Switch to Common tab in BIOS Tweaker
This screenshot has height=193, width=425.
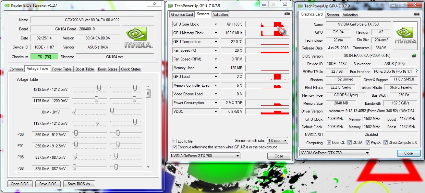coord(16,69)
